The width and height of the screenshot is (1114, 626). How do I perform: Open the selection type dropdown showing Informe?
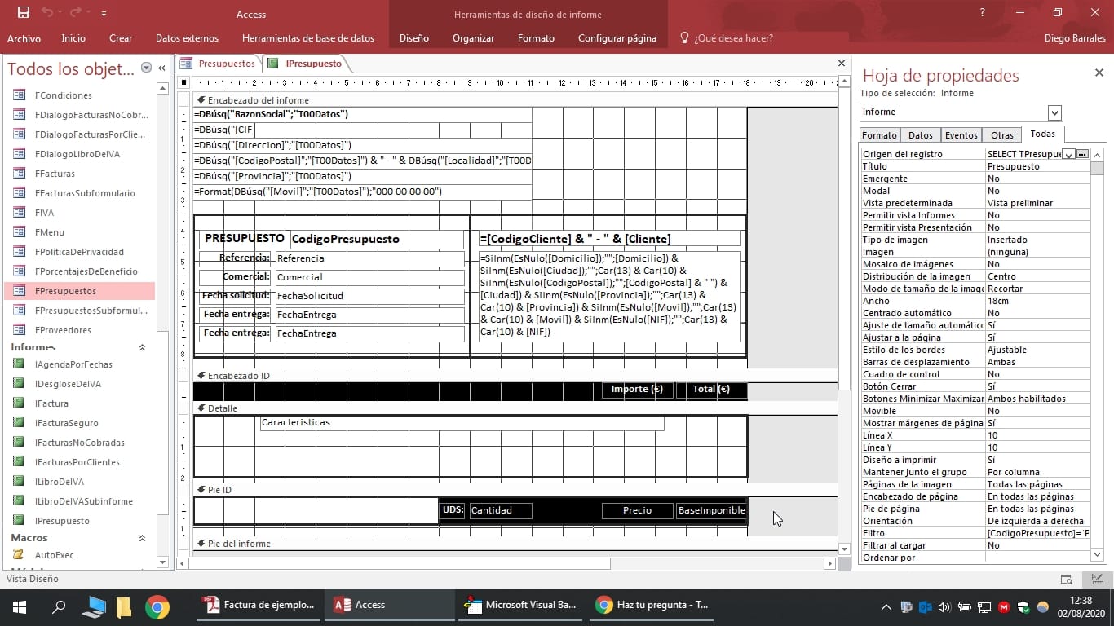coord(1054,112)
